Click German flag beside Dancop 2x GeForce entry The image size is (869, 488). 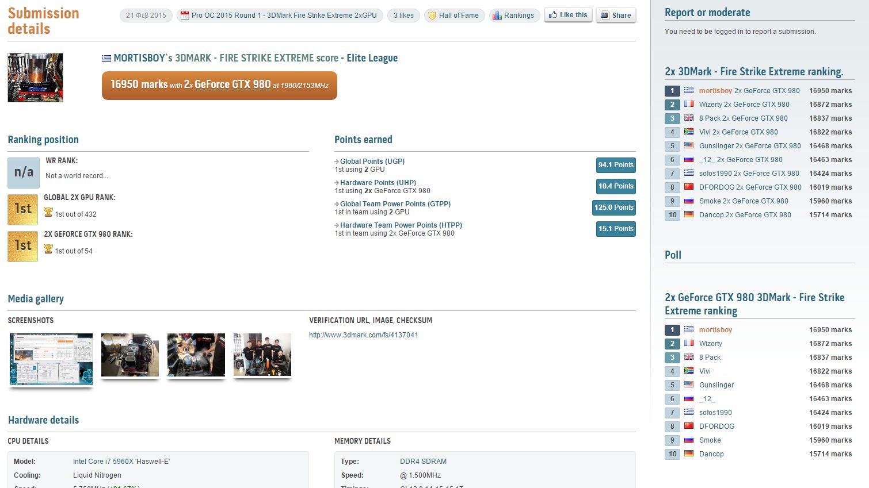[x=689, y=214]
